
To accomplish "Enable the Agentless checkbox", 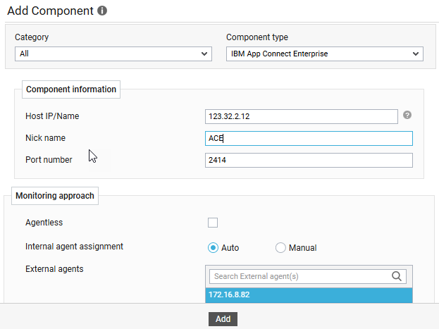I will [213, 223].
